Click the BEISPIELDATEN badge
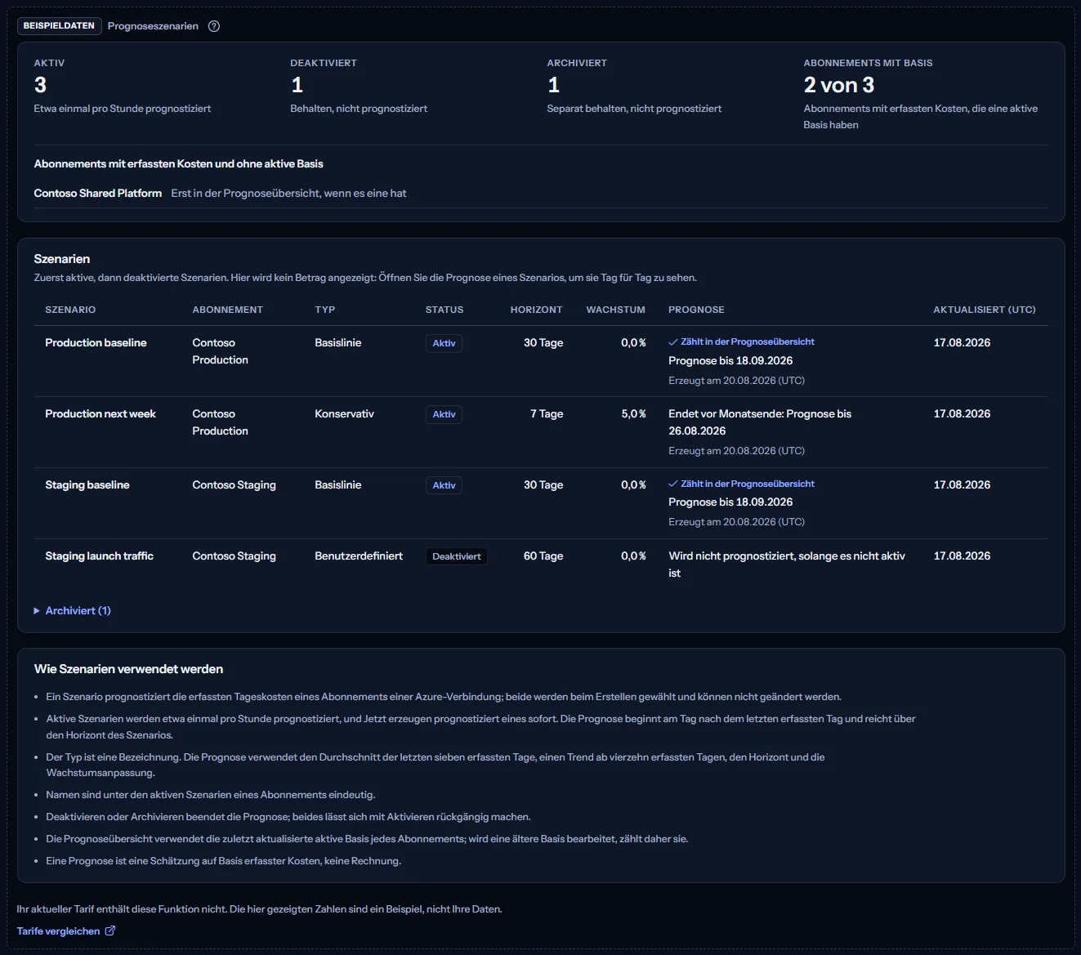 click(x=59, y=26)
